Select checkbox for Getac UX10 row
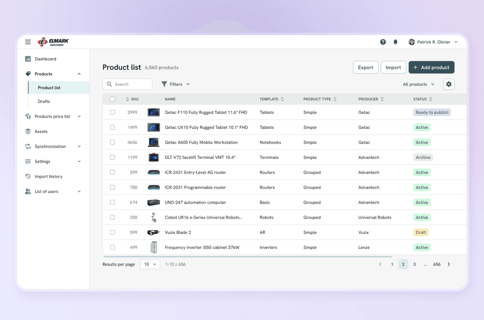Viewport: 484px width, 320px height. tap(113, 127)
